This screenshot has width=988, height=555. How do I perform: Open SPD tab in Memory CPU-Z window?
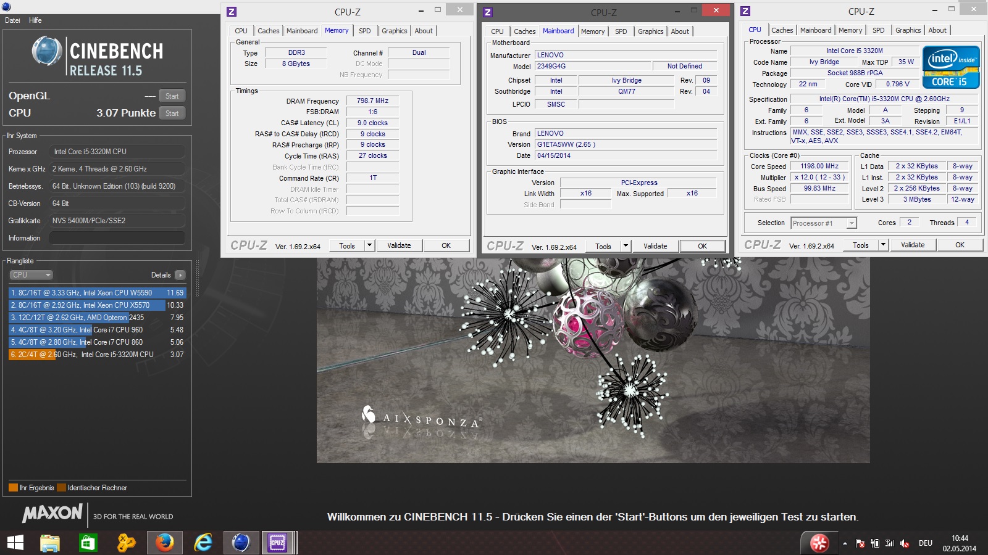[365, 31]
